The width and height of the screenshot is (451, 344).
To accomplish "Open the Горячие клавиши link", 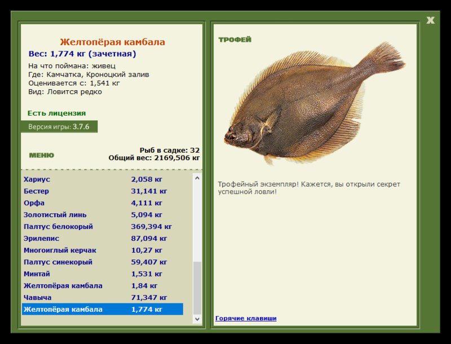I will coord(246,319).
